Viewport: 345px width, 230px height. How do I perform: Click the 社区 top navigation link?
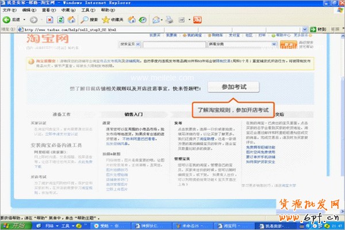pyautogui.click(x=249, y=35)
